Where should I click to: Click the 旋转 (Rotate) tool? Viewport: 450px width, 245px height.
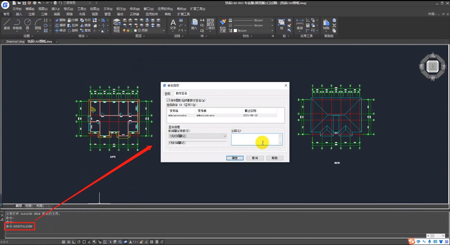point(73,30)
